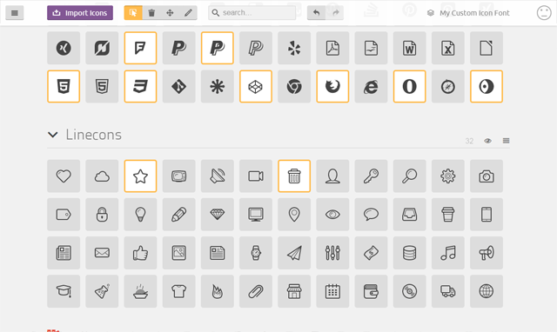Select the Linecons paper plane icon
The width and height of the screenshot is (557, 332).
click(294, 253)
